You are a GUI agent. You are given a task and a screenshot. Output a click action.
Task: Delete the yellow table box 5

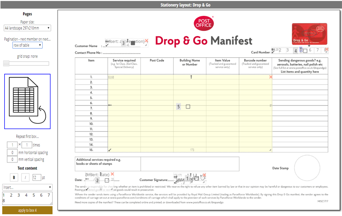pyautogui.click(x=271, y=77)
